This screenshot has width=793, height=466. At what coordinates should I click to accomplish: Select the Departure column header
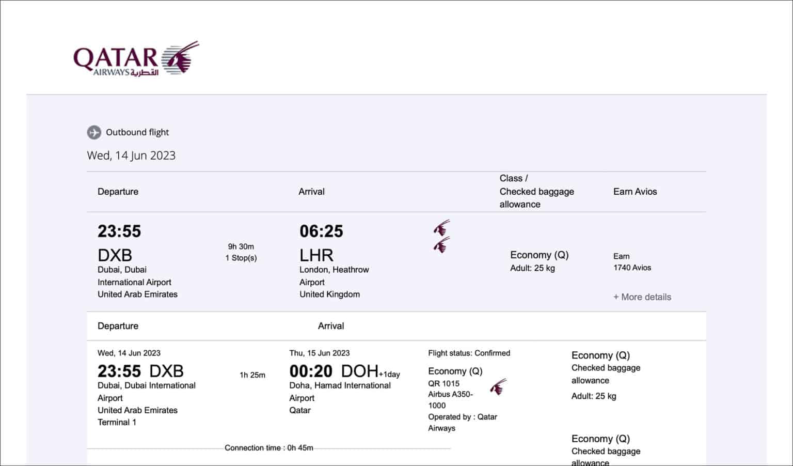pyautogui.click(x=118, y=191)
